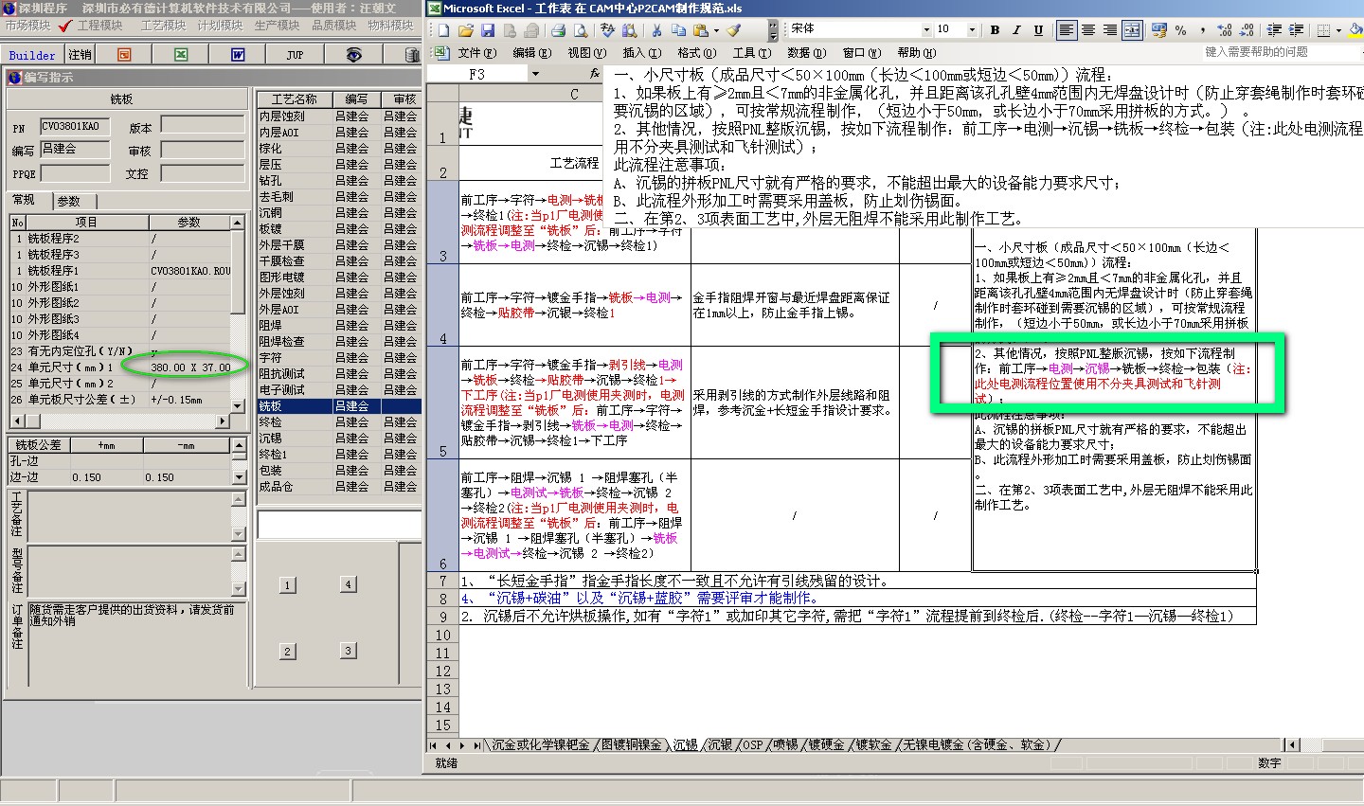
Task: Open the Borders dropdown arrow
Action: point(1338,30)
